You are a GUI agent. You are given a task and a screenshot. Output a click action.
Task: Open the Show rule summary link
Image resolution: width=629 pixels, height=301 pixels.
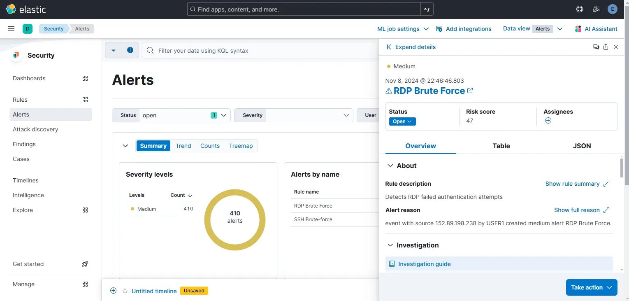pyautogui.click(x=573, y=184)
